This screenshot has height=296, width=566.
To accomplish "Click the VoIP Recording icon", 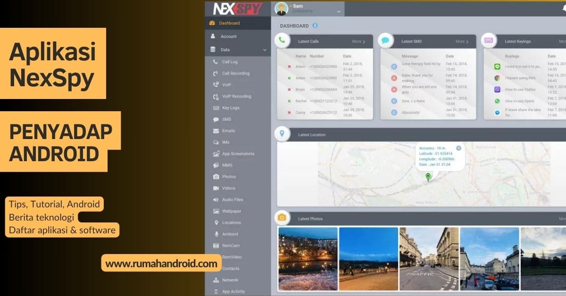I will 216,96.
